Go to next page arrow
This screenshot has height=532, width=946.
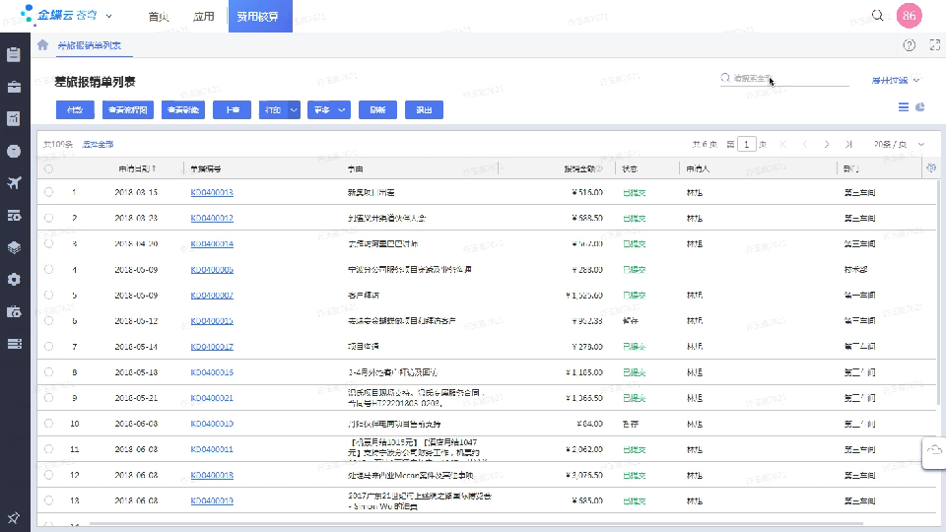click(x=827, y=144)
